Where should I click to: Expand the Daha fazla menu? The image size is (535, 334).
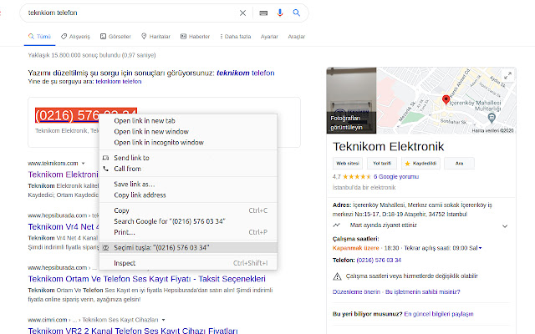236,37
